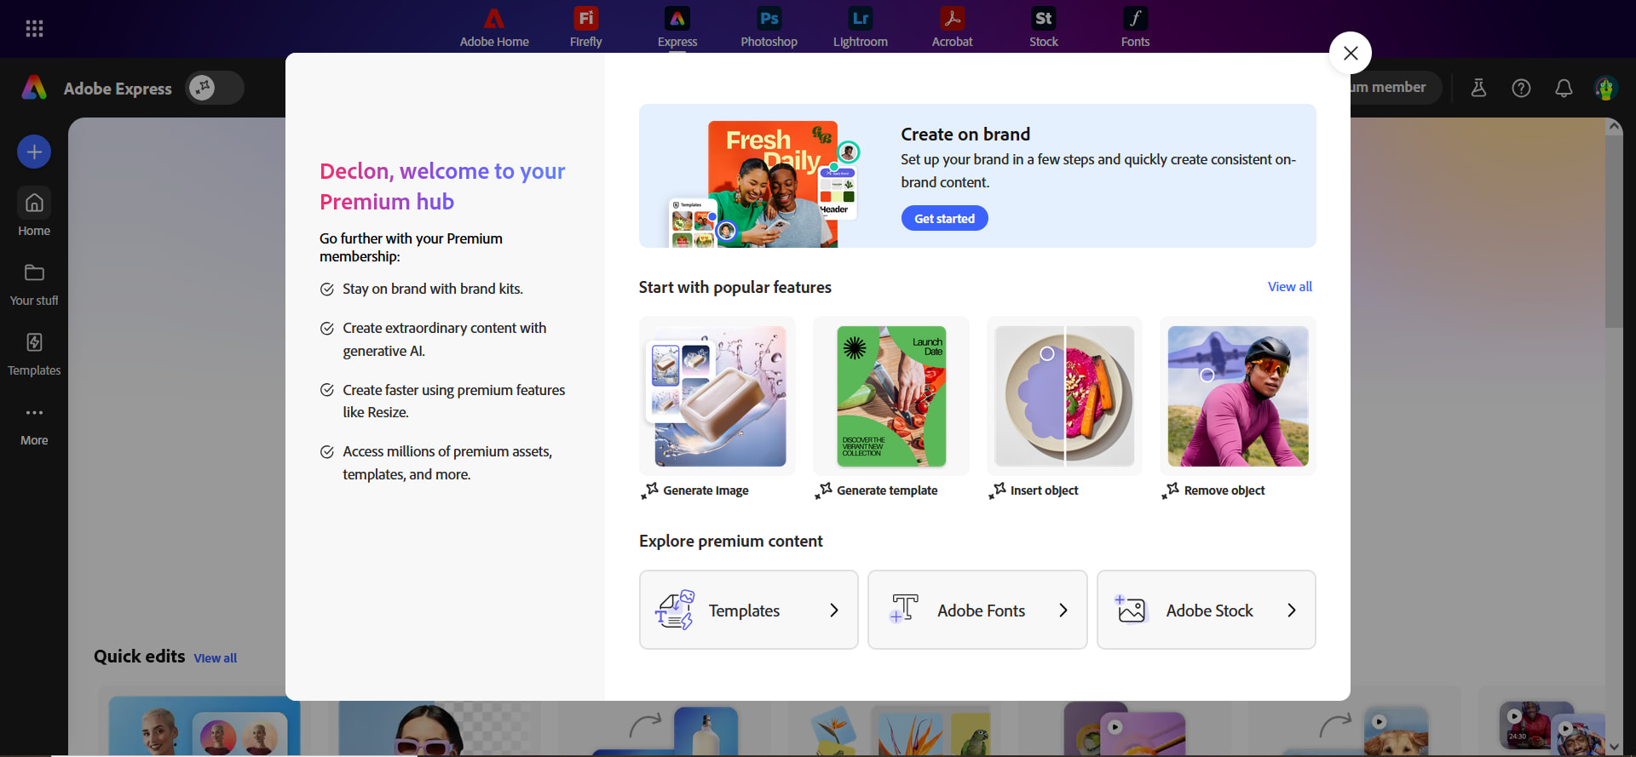
Task: Open the help question mark icon
Action: point(1521,88)
